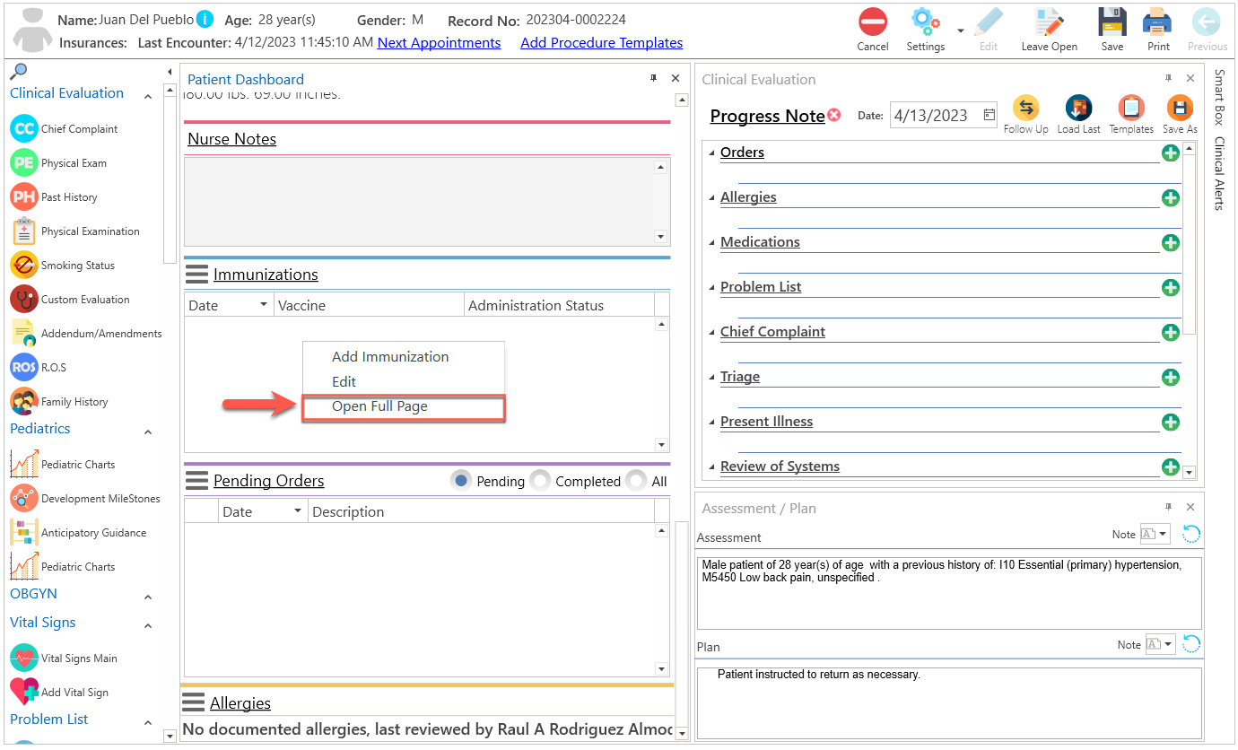
Task: Add an entry to Problem List section
Action: point(1171,288)
